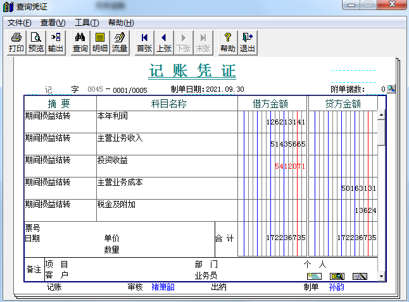Select the 本年利润 account row
This screenshot has width=409, height=302.
[x=167, y=122]
